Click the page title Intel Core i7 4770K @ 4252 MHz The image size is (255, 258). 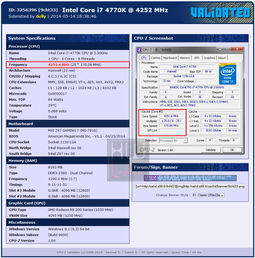[x=115, y=10]
